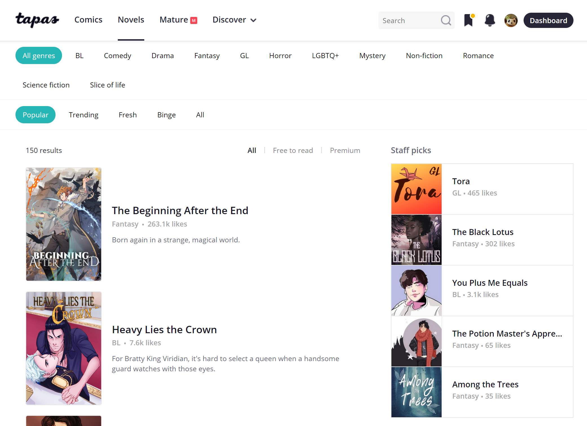Open the Comics section

pyautogui.click(x=88, y=20)
